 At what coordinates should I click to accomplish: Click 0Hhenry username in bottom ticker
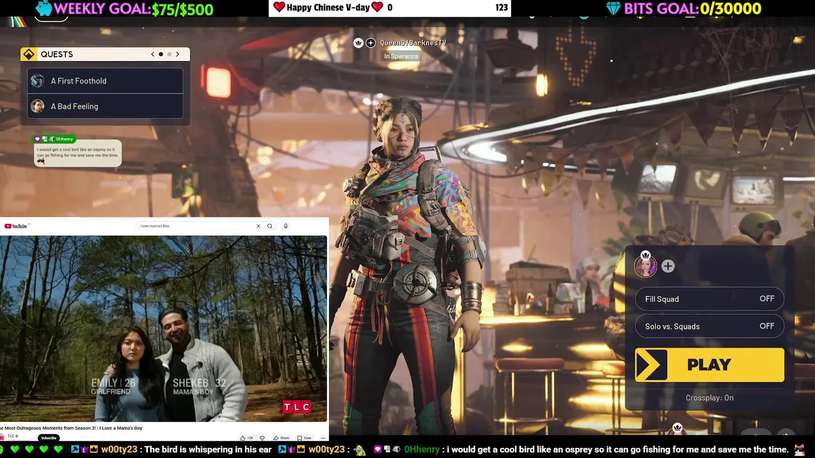point(422,450)
